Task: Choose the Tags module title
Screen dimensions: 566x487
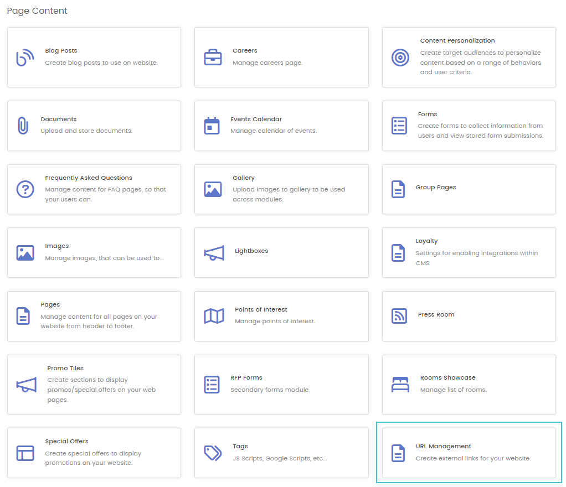Action: pos(240,446)
